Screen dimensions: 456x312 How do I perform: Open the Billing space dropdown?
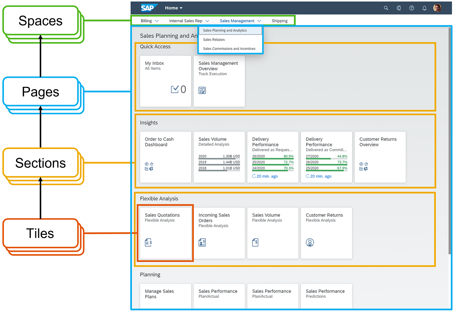coord(149,20)
